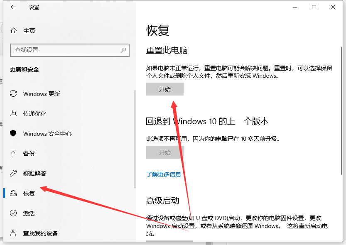Open the 备份 menu item
The image size is (346, 245).
[29, 154]
